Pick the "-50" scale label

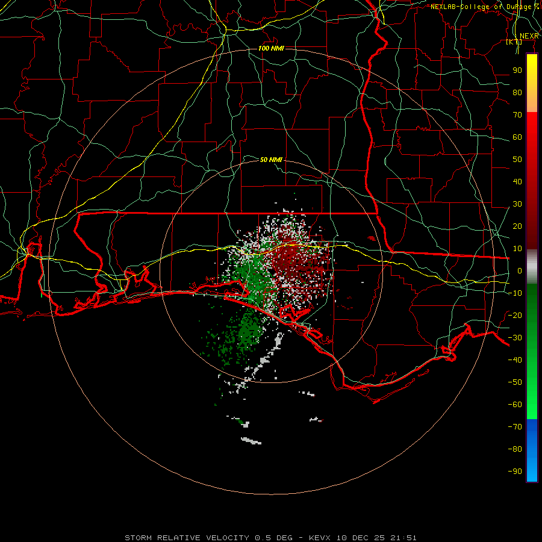515,382
